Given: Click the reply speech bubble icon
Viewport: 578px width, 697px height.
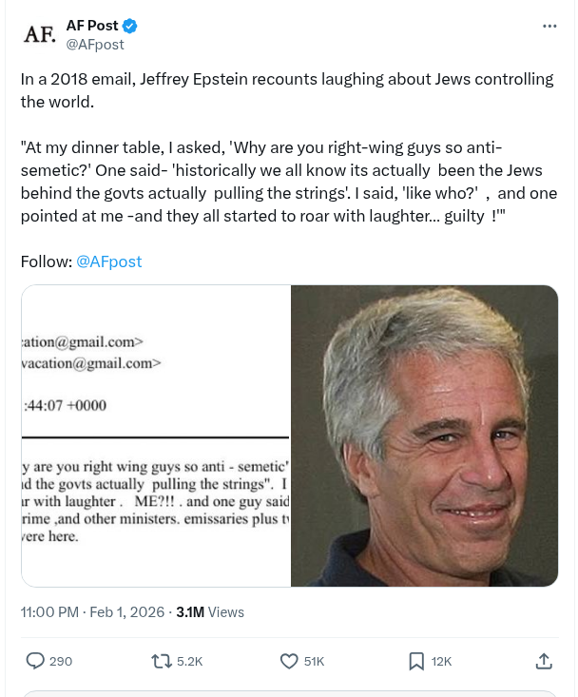Looking at the screenshot, I should click(35, 661).
